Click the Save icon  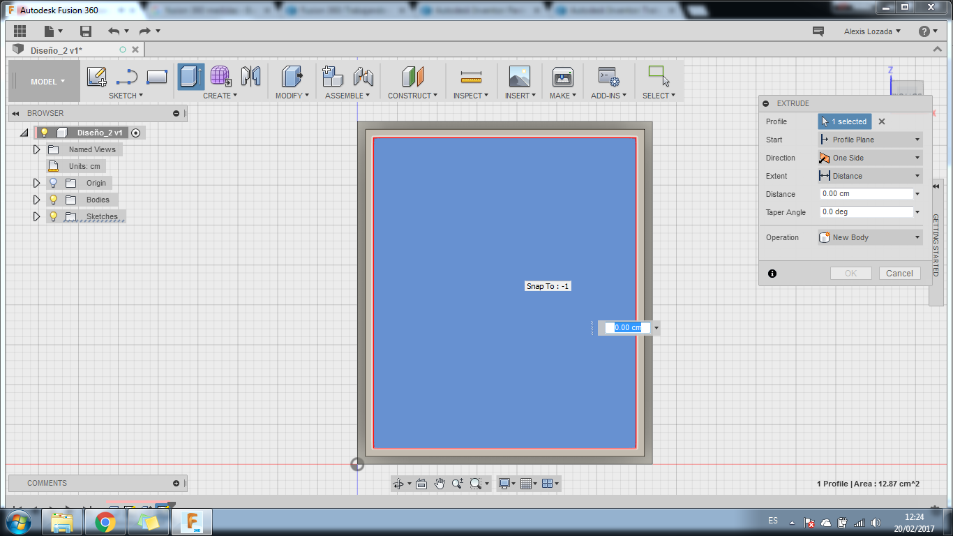click(86, 31)
